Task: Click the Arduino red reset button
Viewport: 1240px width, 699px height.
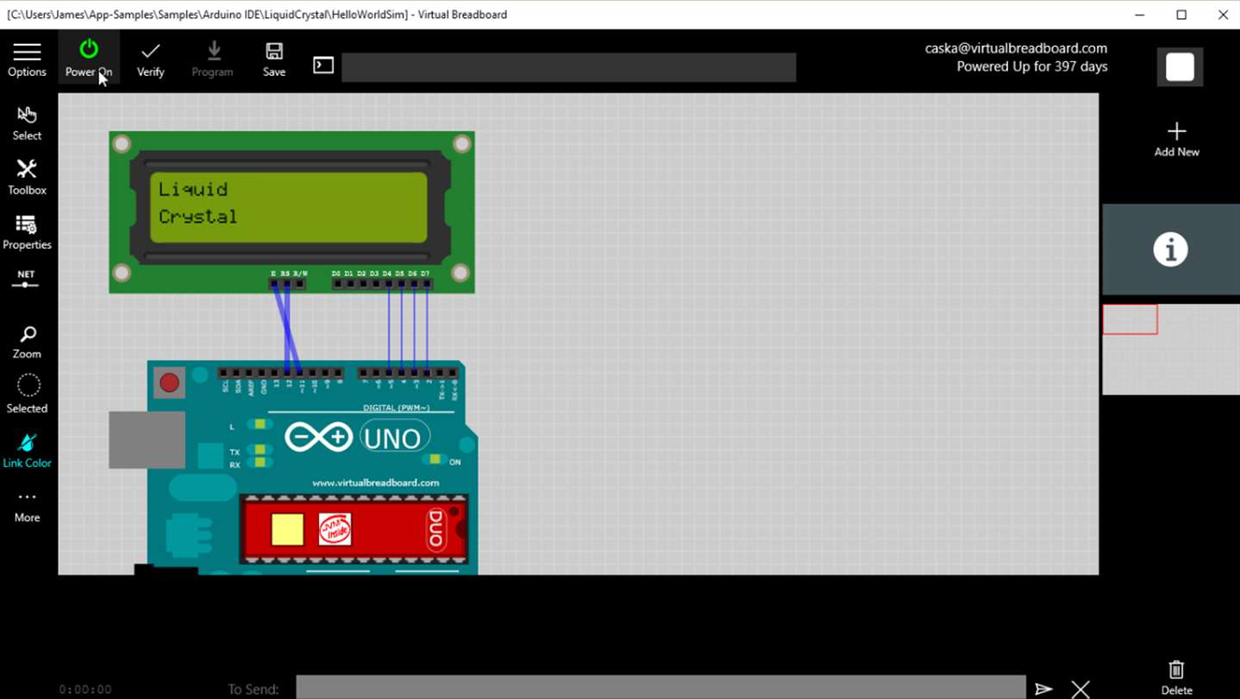Action: click(x=169, y=382)
